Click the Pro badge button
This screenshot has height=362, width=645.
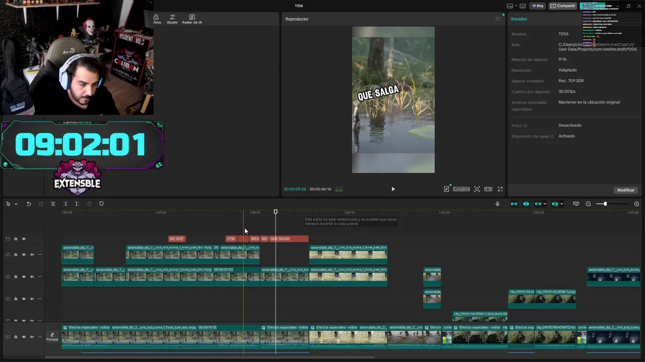[x=537, y=6]
